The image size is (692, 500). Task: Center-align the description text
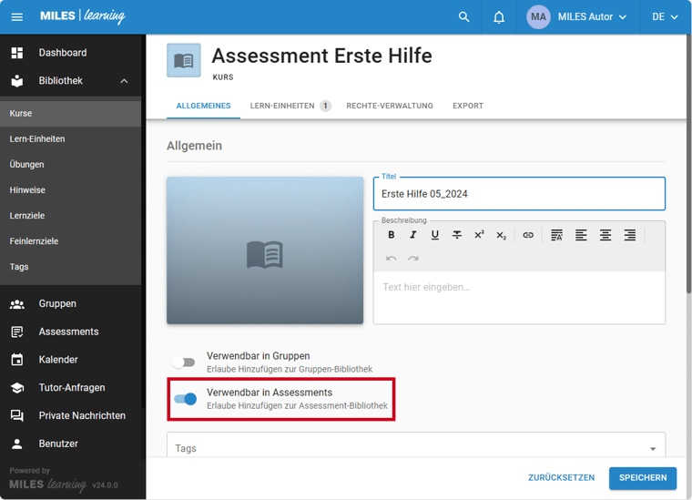pos(605,235)
